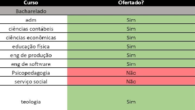Click Sim next to ciências contábeis

click(x=131, y=28)
